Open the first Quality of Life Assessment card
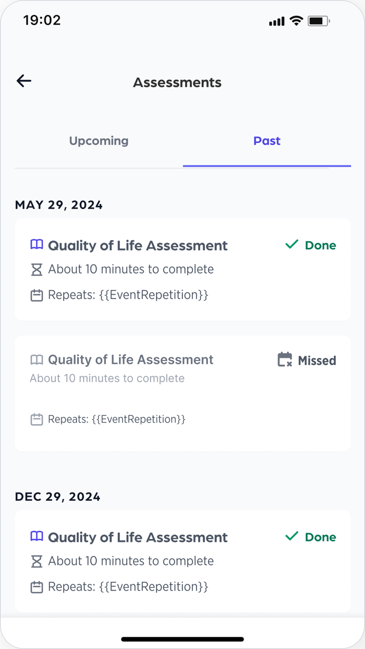 (182, 269)
